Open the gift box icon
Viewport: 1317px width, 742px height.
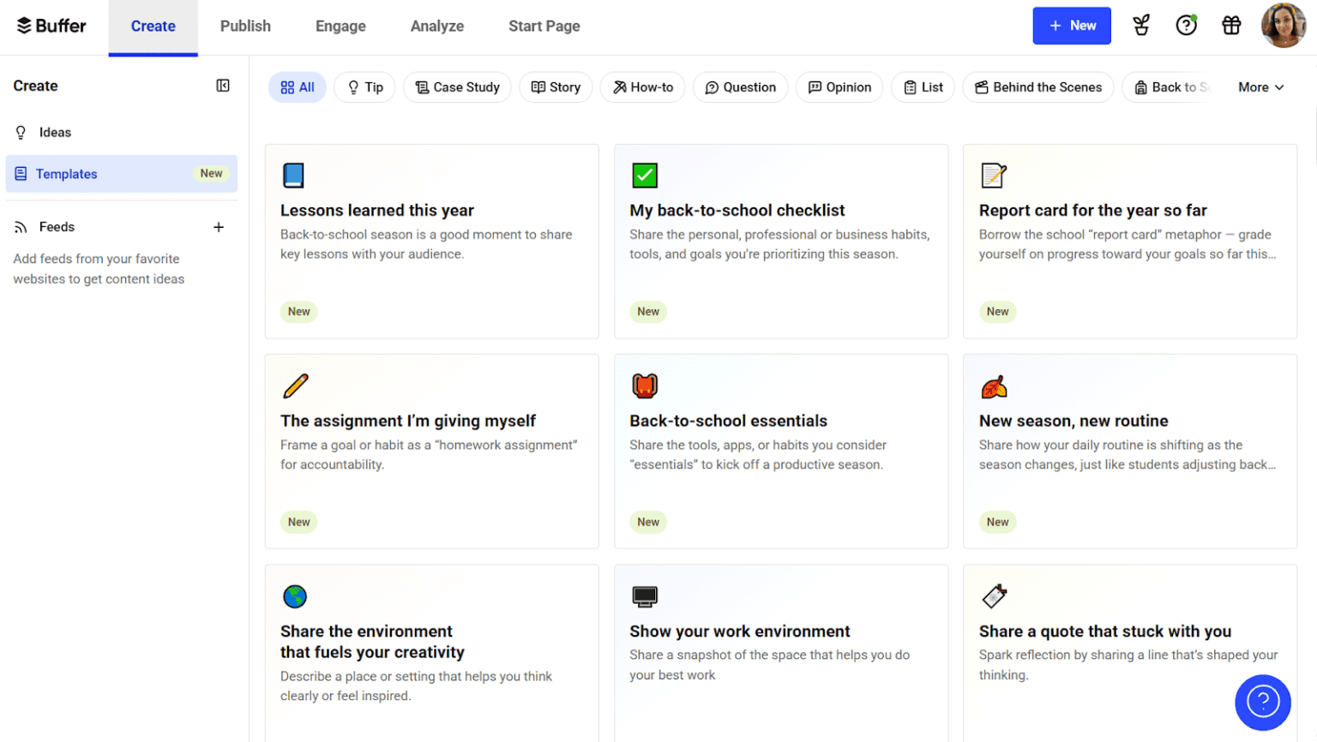[x=1231, y=26]
